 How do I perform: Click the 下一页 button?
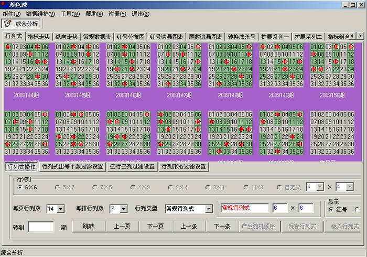[155, 227]
